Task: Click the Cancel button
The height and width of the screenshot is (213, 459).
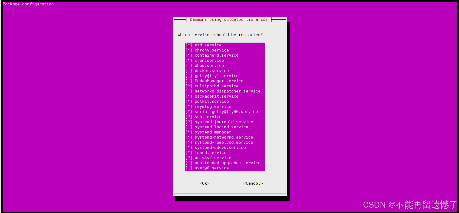Action: [253, 183]
